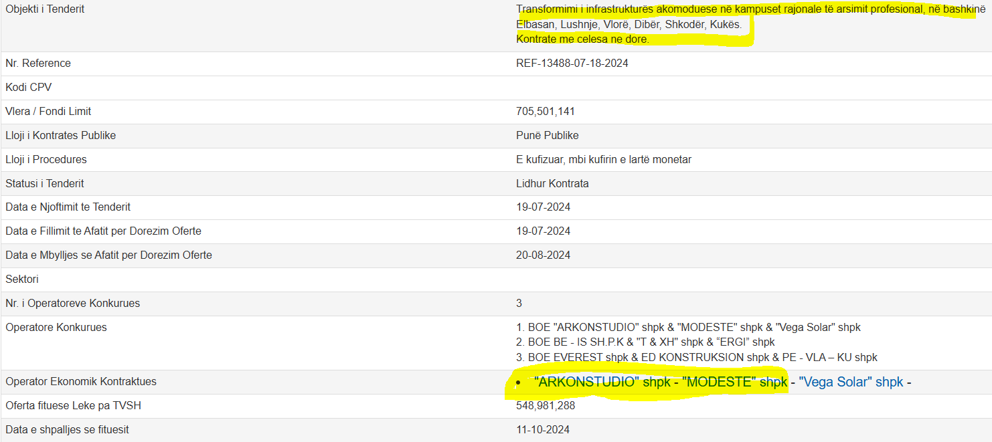This screenshot has height=442, width=992.
Task: Select the "Kodi CPV" row label
Action: [x=28, y=88]
